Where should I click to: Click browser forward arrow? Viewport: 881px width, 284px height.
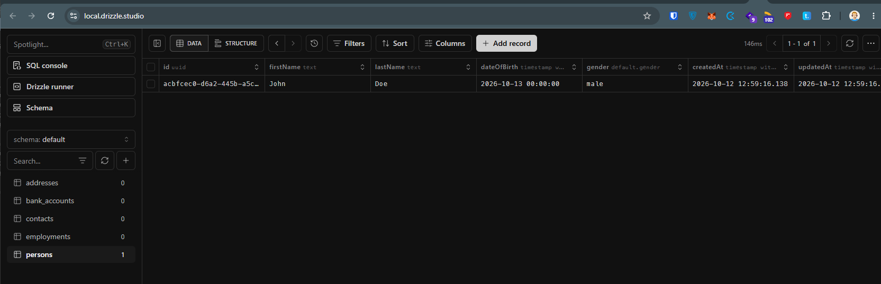coord(32,16)
